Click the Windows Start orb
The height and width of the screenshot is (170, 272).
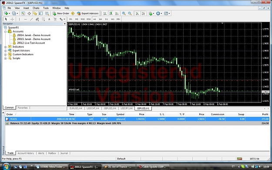[x=6, y=167]
